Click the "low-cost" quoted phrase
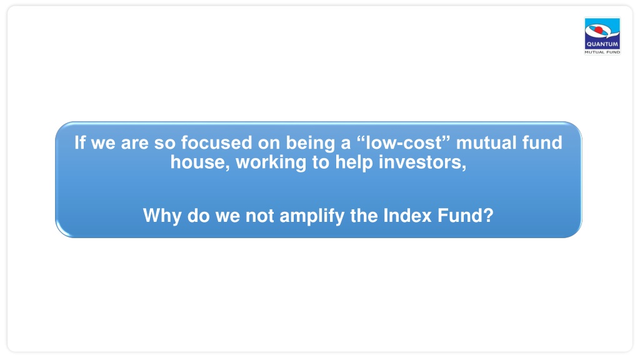 tap(403, 143)
